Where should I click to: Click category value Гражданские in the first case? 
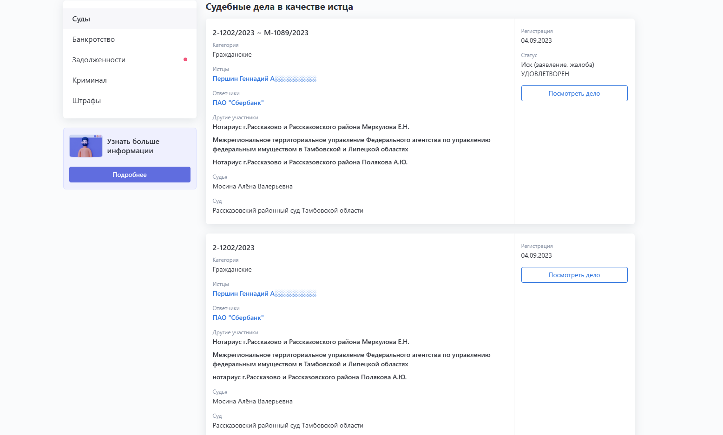point(232,54)
